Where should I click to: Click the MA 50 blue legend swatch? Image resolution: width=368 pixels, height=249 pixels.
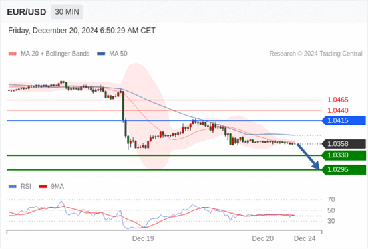101,54
